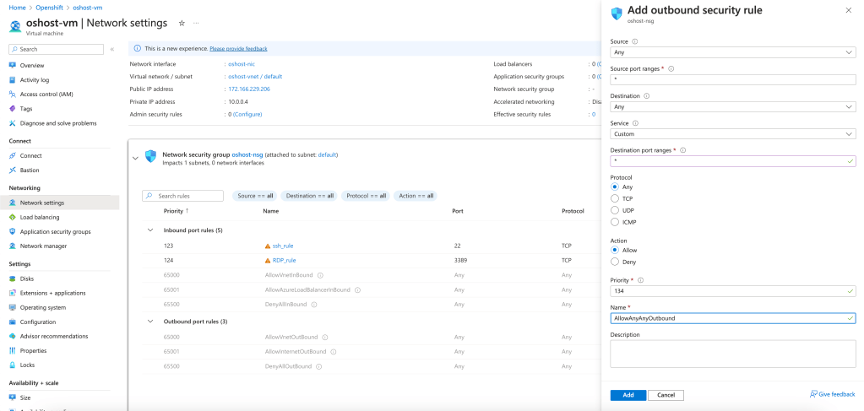Open Size in sidebar
Viewport: 864px width, 411px height.
(25, 397)
